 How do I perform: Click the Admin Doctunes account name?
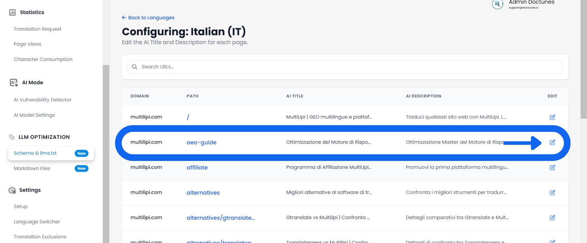pyautogui.click(x=532, y=2)
